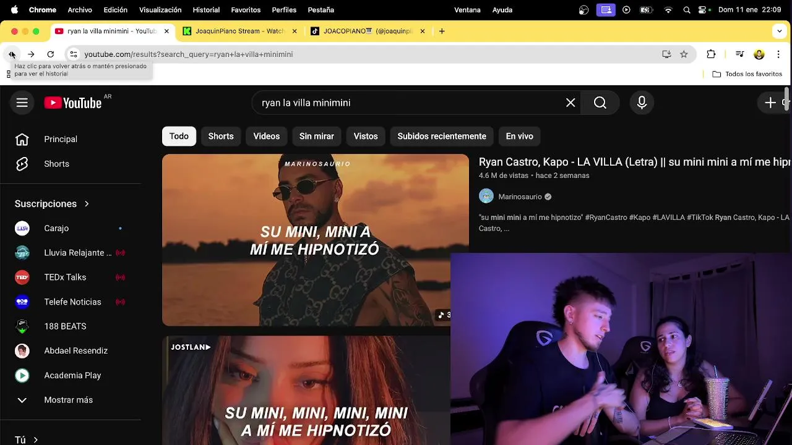
Task: Open the Archivo menu
Action: pos(80,10)
